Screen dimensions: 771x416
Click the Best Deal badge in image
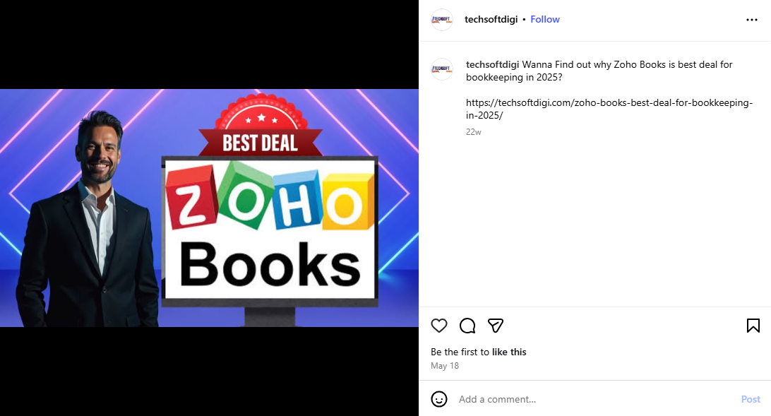click(x=261, y=126)
